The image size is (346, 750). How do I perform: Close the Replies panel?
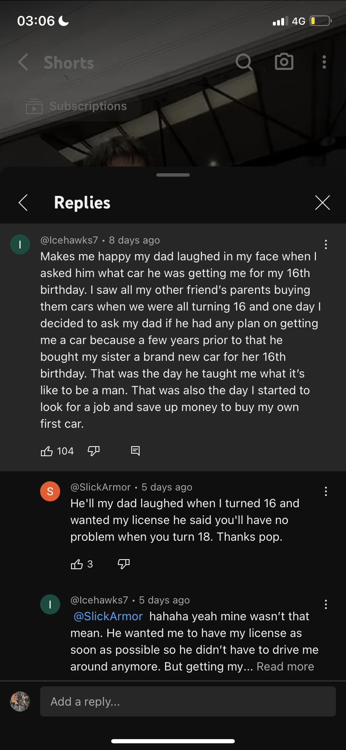pos(323,203)
